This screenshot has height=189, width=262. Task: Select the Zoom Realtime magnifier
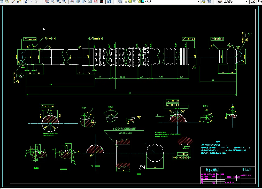[53, 2]
